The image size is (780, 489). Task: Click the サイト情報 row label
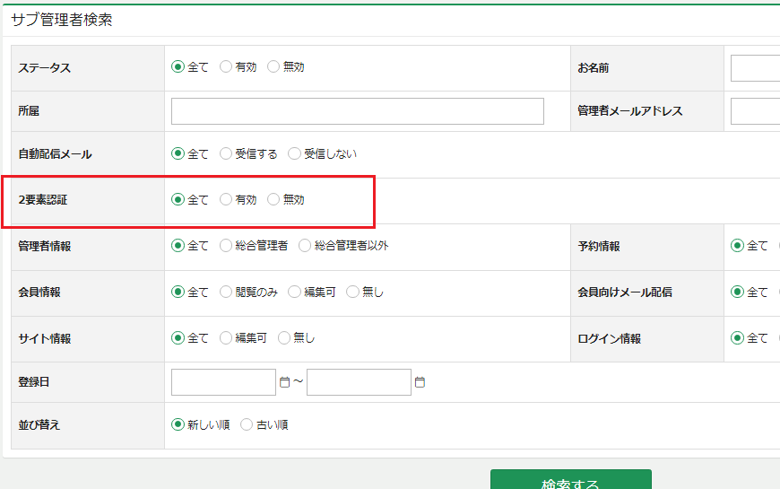(44, 338)
